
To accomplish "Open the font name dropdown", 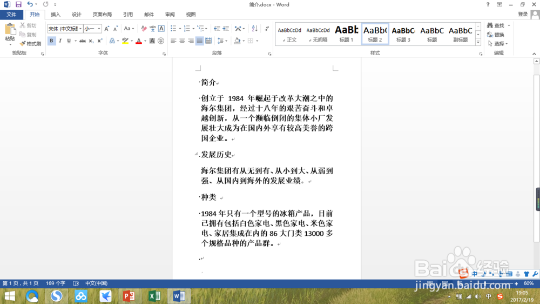I will pos(80,29).
